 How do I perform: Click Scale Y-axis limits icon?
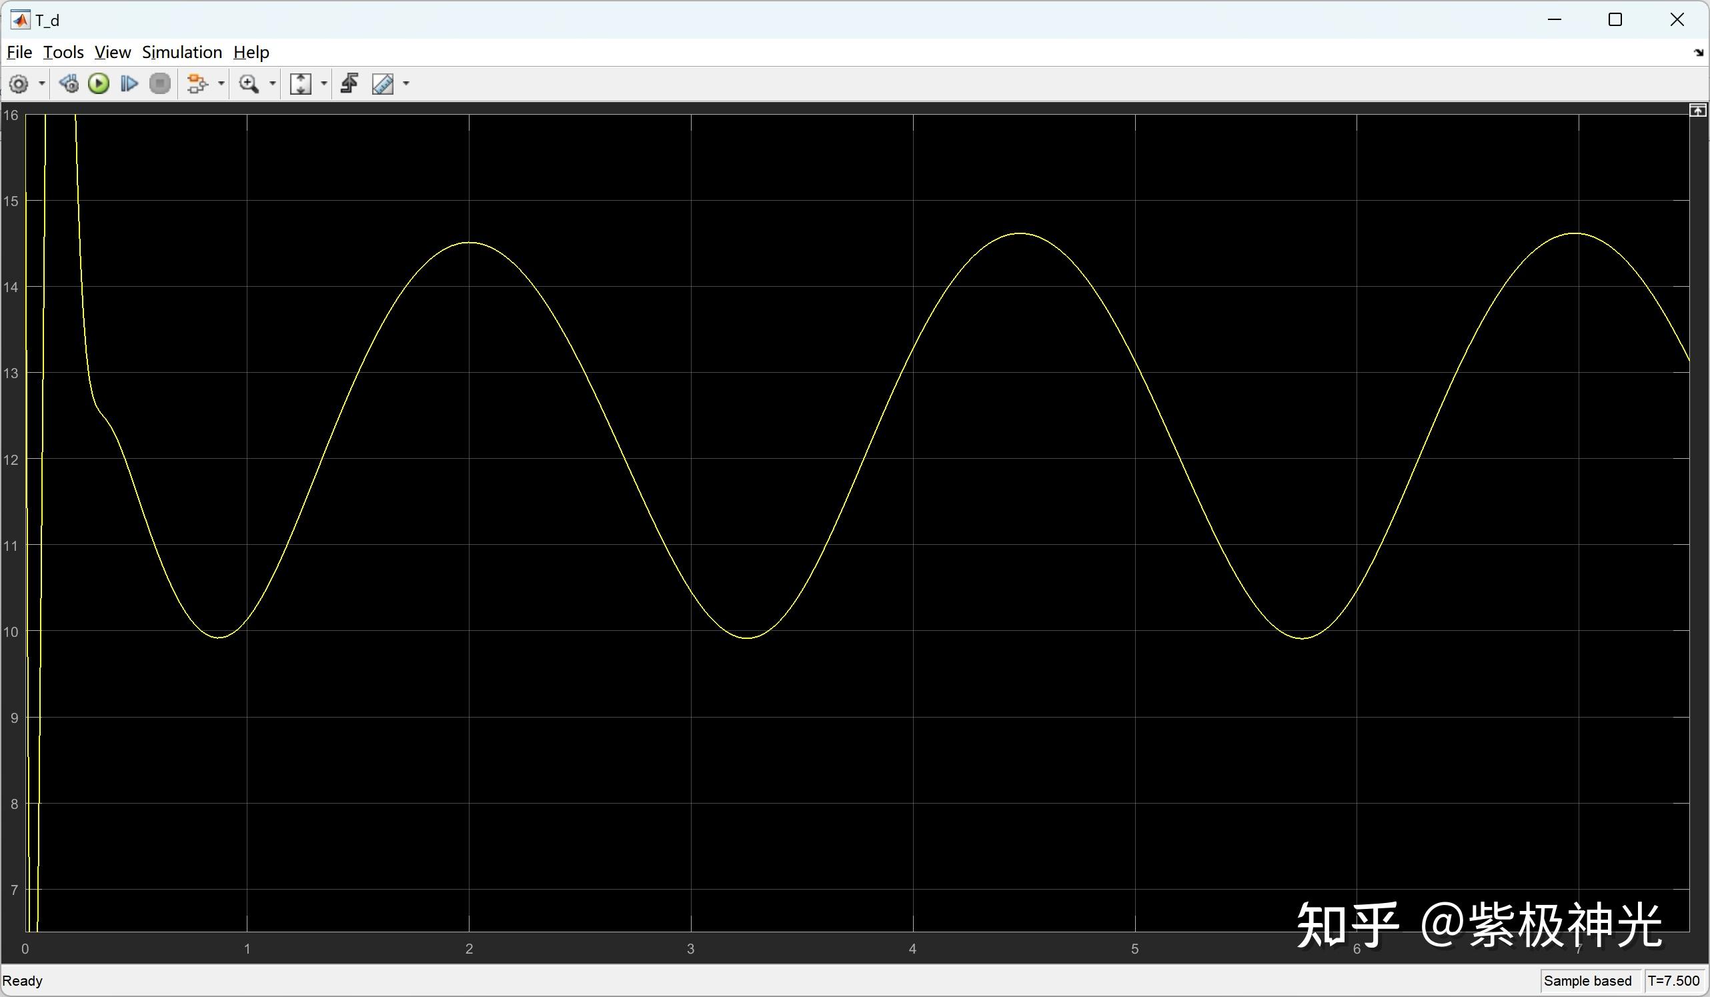[301, 84]
